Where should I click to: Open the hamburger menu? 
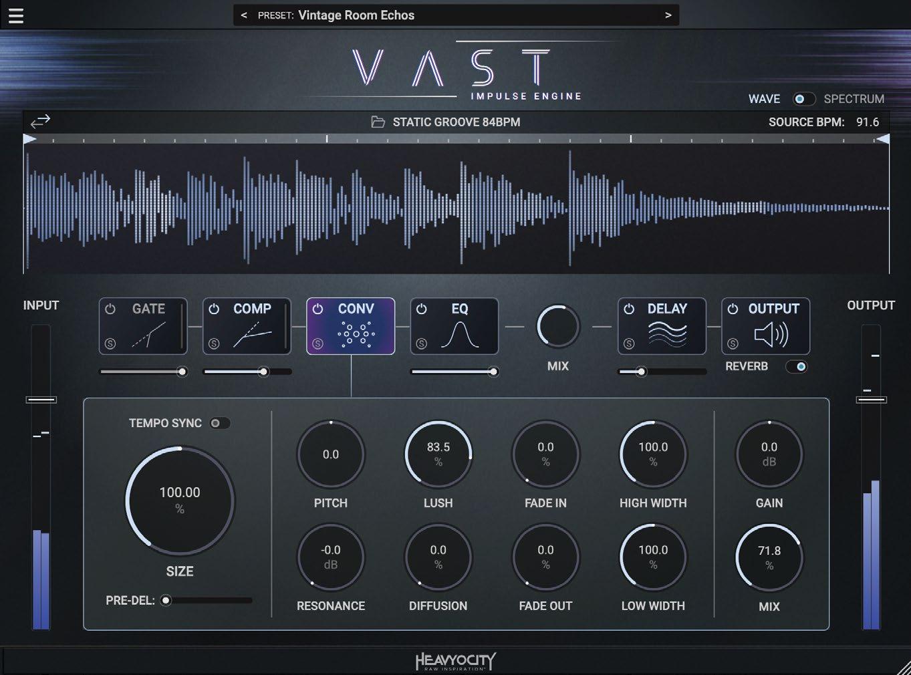point(16,15)
